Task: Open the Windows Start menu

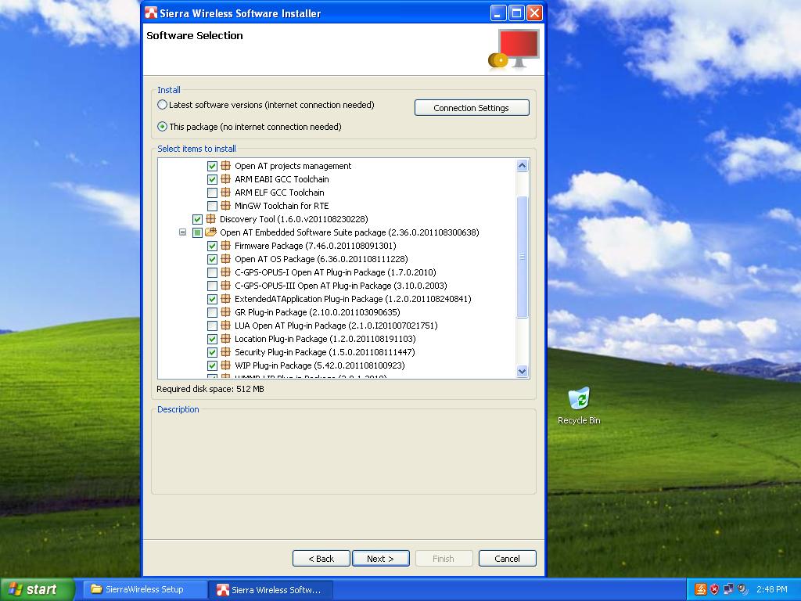Action: coord(36,589)
